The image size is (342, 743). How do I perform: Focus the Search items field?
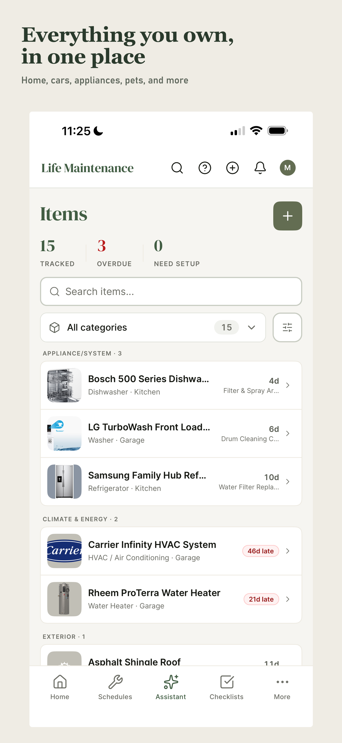(171, 292)
